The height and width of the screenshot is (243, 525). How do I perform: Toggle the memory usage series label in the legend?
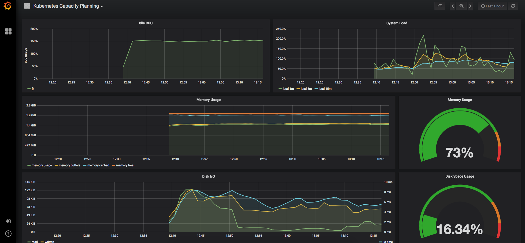(42, 165)
